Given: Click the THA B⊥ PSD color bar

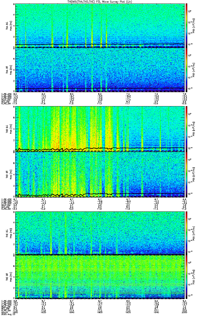Looking at the screenshot, I should [186, 26].
